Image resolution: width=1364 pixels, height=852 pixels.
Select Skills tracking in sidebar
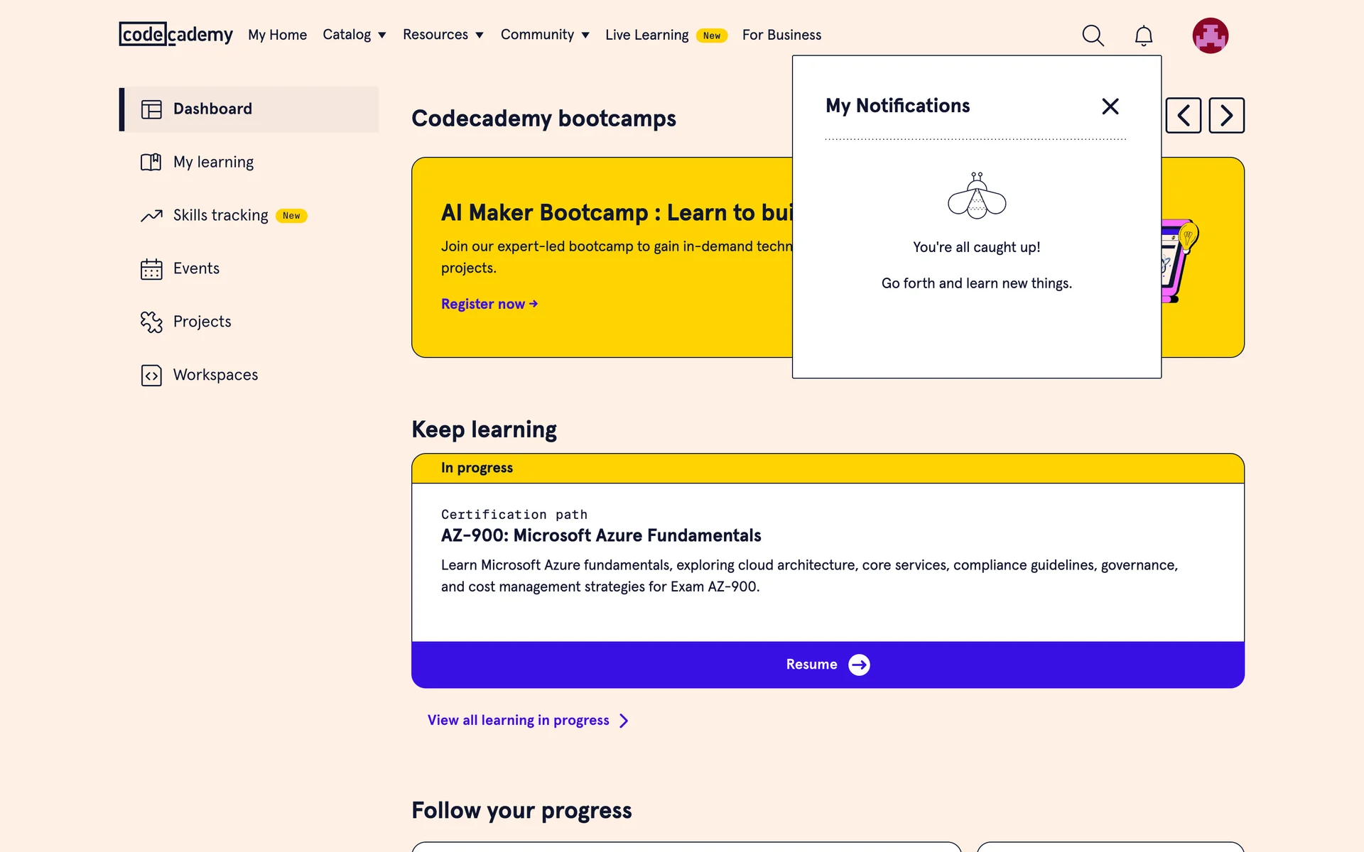220,215
